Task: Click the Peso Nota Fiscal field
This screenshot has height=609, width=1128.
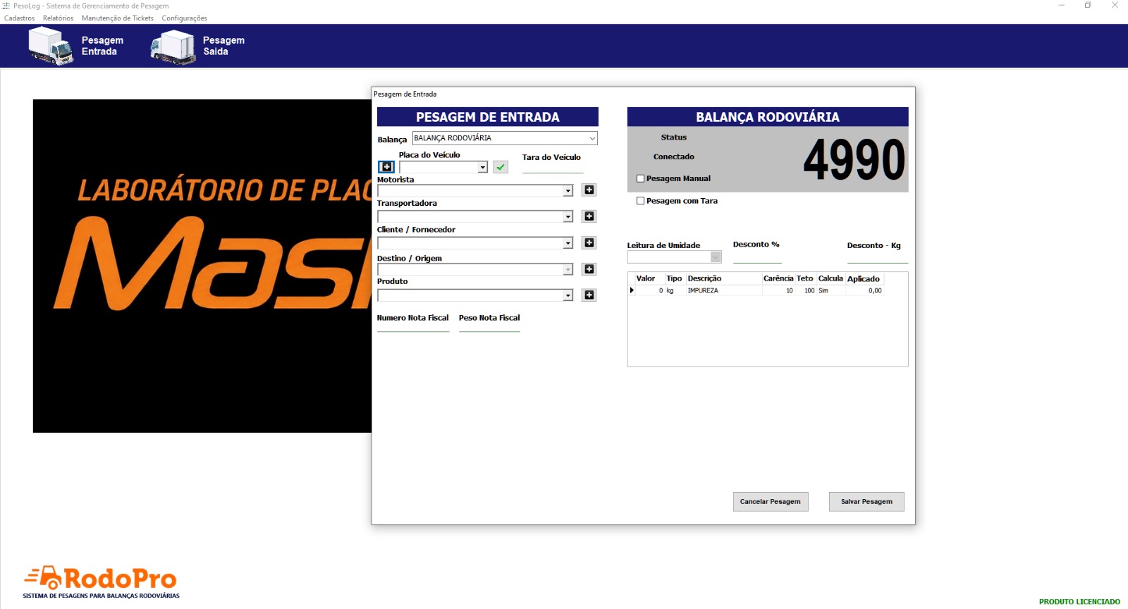Action: tap(489, 327)
